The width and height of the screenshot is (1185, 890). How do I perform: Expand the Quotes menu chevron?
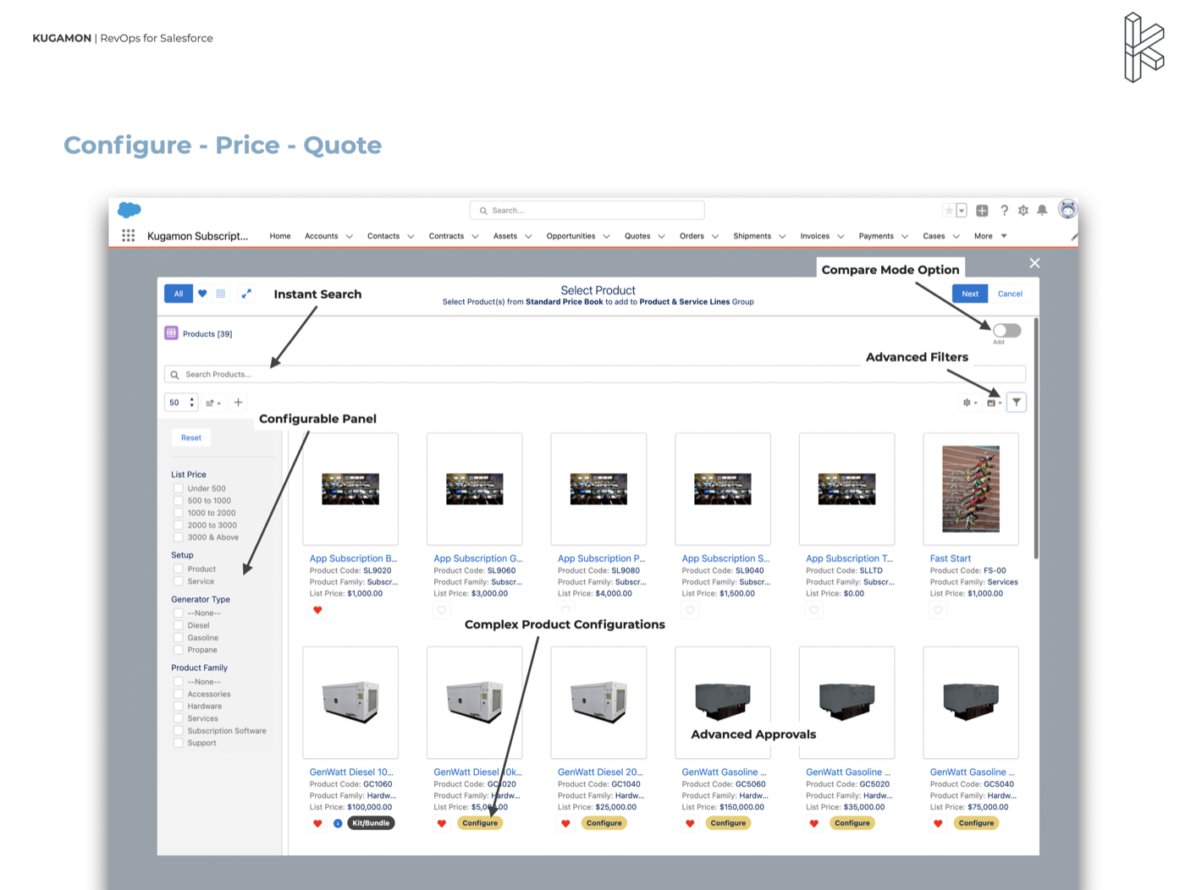tap(662, 236)
